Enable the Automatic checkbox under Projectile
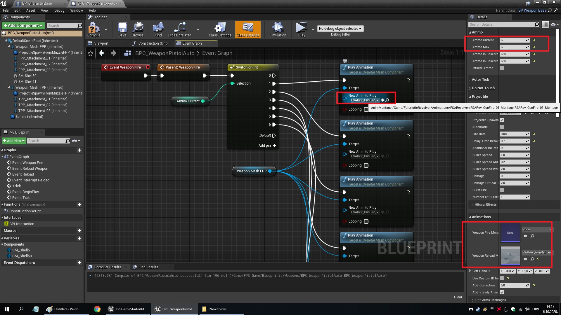561x315 pixels. 502,127
